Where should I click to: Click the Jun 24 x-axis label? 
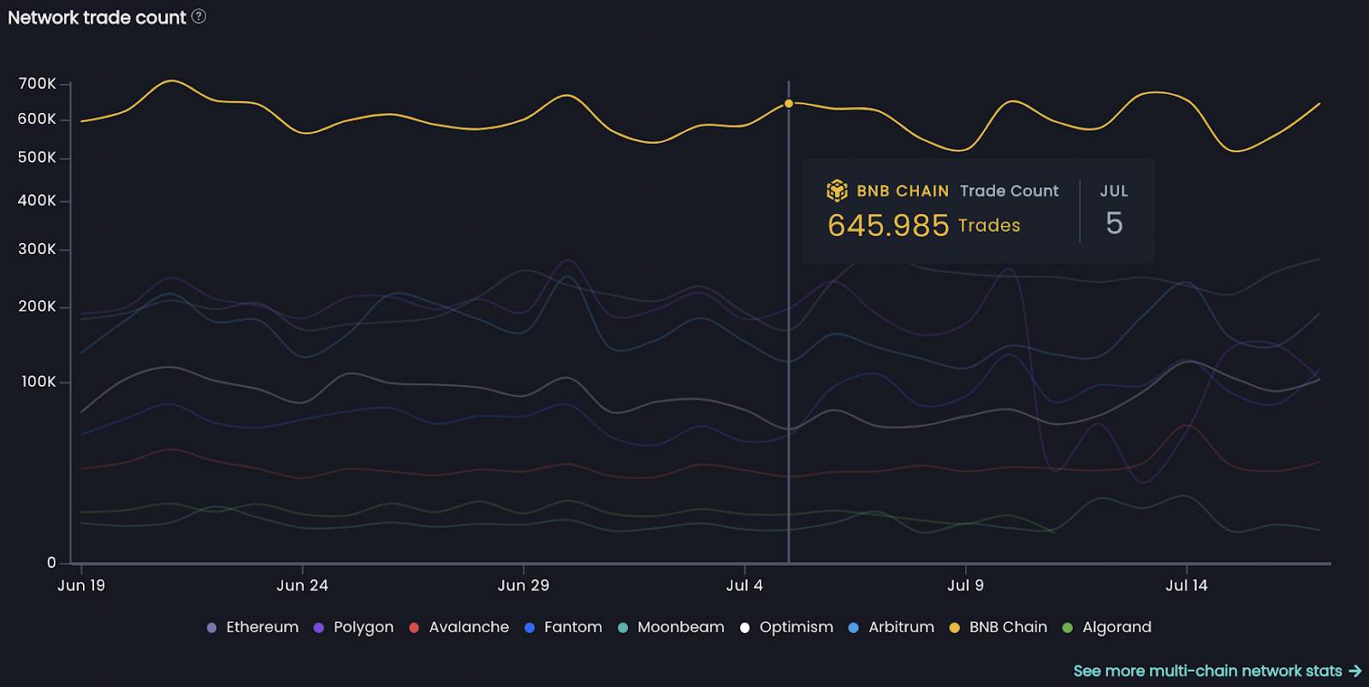302,585
